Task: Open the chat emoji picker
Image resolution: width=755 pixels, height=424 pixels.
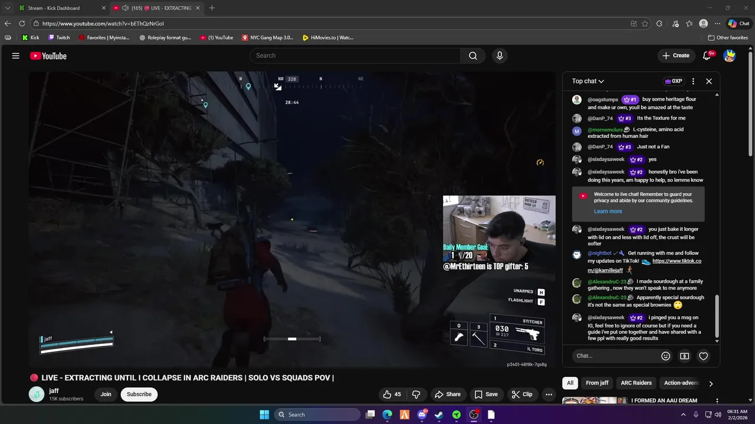Action: pyautogui.click(x=665, y=356)
